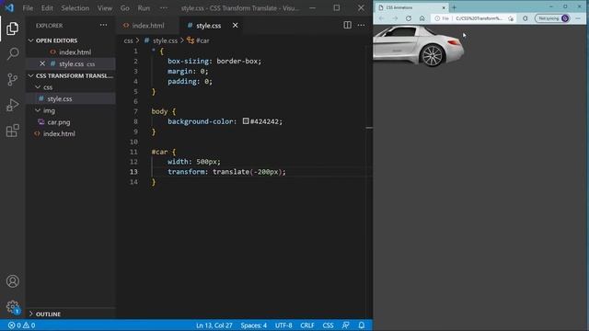The height and width of the screenshot is (331, 589).
Task: Click line number 13 in gutter
Action: tap(133, 172)
